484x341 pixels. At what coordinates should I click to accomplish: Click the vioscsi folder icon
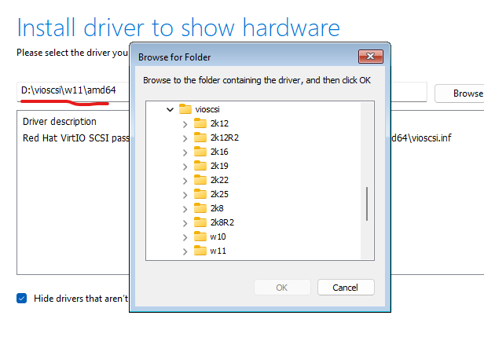tap(185, 109)
